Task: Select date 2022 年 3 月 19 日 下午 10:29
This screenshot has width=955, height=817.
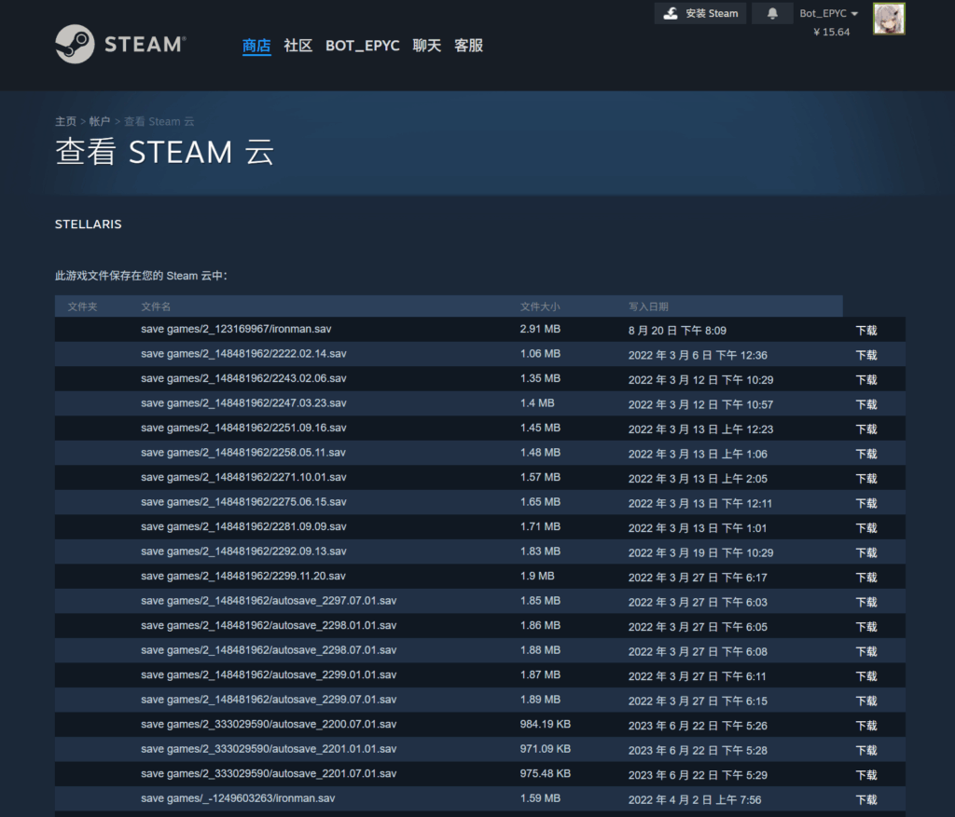Action: (x=701, y=553)
